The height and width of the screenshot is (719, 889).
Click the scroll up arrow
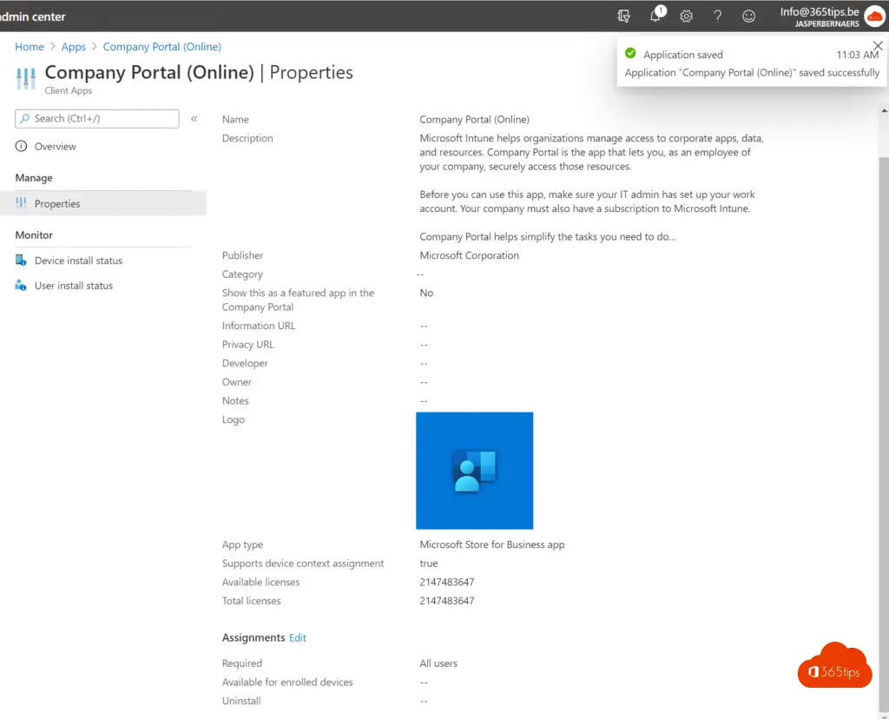pyautogui.click(x=884, y=110)
